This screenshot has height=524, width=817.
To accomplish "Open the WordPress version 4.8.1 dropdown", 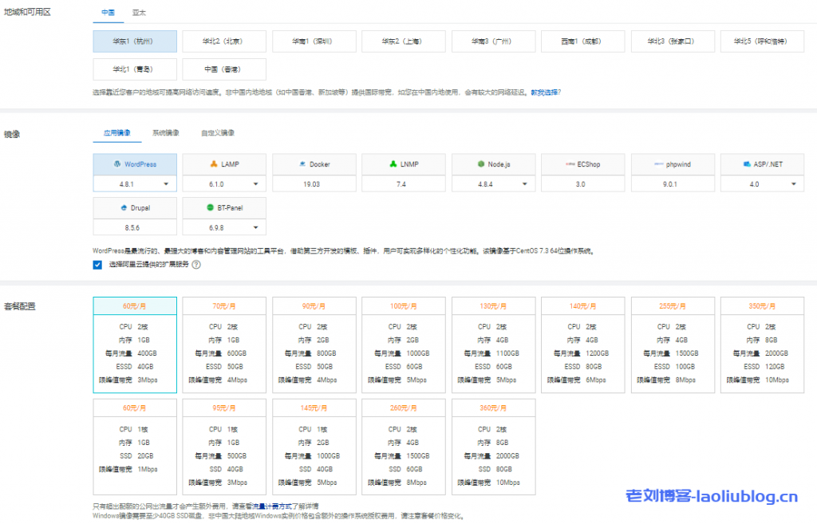I will pos(134,183).
